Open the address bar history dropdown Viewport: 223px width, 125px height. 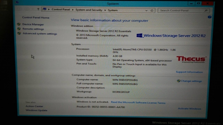[146, 10]
